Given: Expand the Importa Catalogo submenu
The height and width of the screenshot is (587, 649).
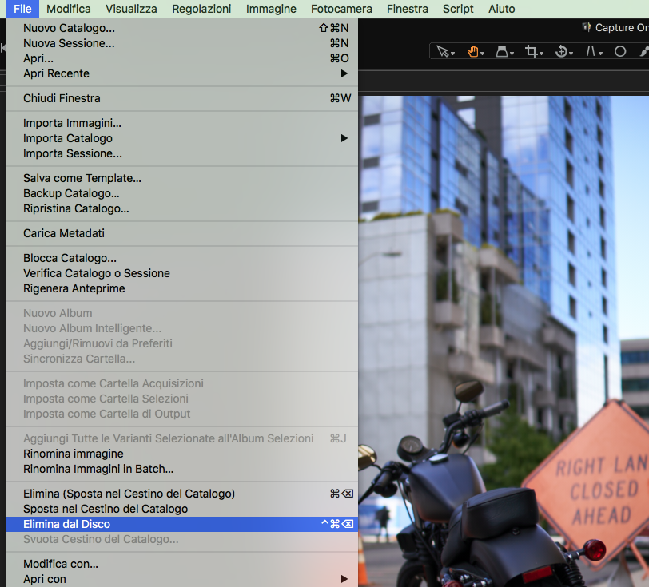Looking at the screenshot, I should 182,138.
